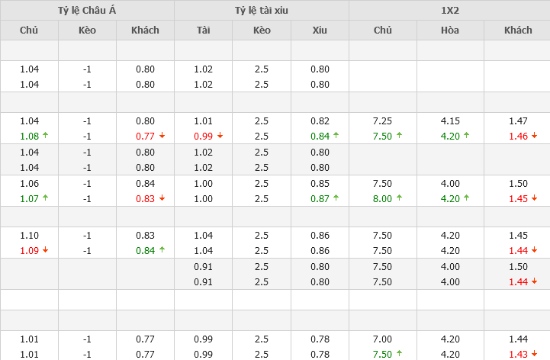This screenshot has height=360, width=550.
Task: Click the Hòa column header
Action: coord(450,31)
